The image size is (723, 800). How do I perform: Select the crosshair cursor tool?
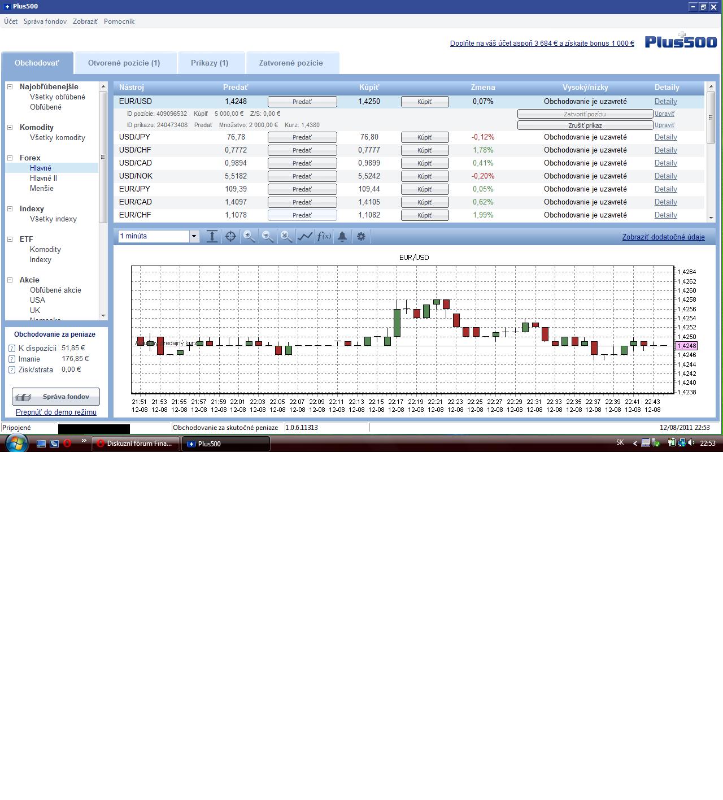(x=230, y=237)
